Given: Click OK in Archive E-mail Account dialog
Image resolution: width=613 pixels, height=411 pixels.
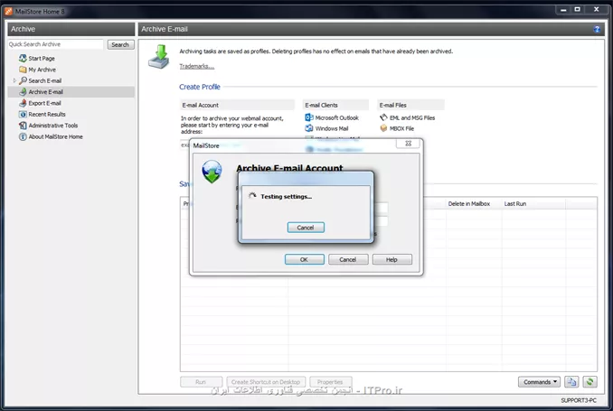Looking at the screenshot, I should 304,259.
